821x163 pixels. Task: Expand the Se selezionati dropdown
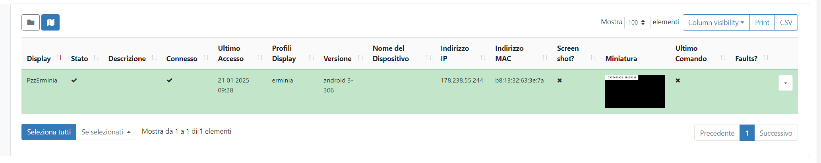tap(106, 132)
